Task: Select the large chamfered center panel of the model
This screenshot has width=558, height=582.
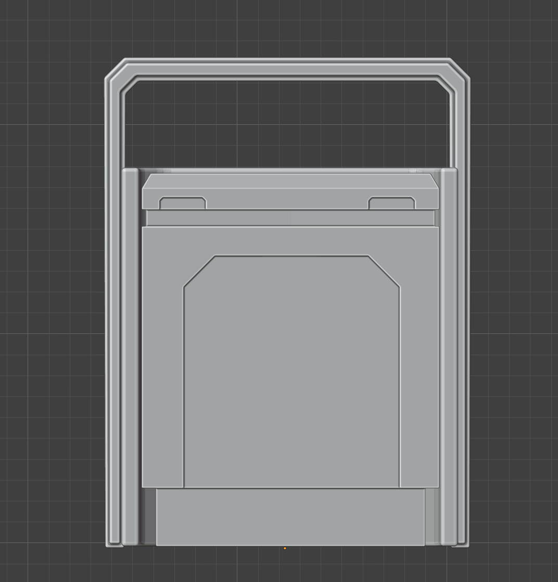Action: [291, 371]
